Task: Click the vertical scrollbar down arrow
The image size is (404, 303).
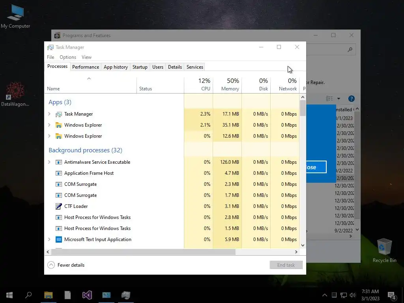Action: [x=303, y=245]
